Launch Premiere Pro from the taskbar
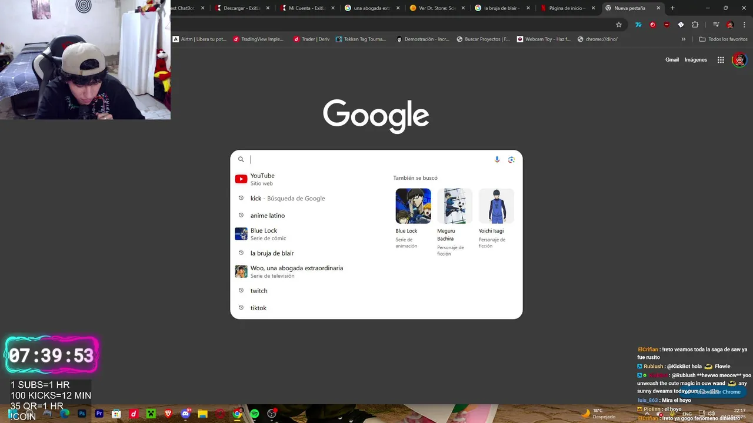 tap(99, 414)
